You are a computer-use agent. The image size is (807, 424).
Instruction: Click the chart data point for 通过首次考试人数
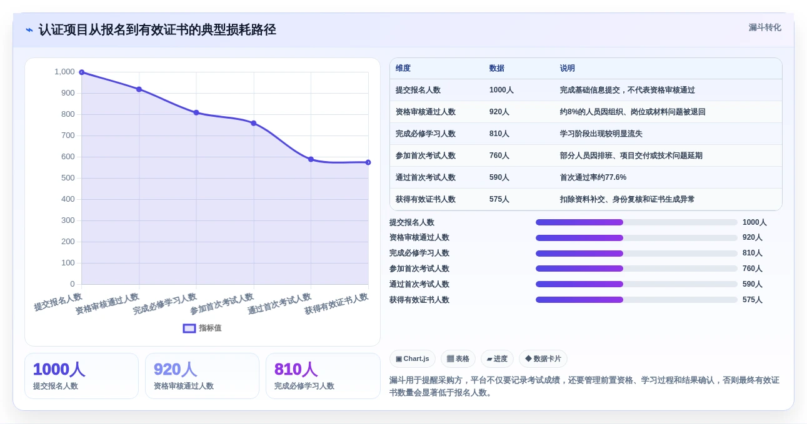point(311,159)
